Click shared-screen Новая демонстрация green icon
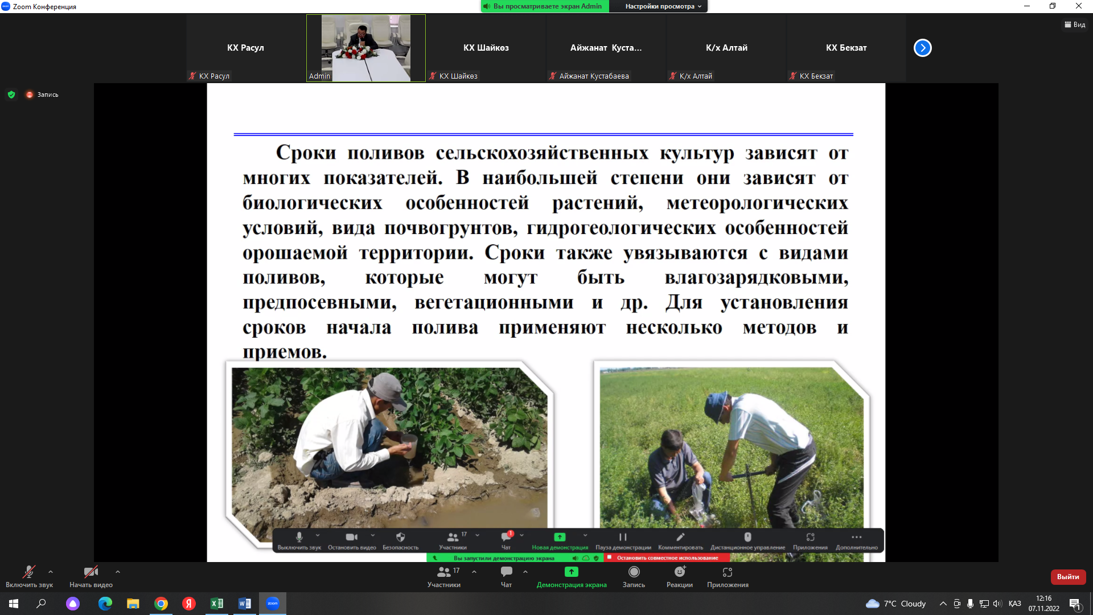Image resolution: width=1093 pixels, height=615 pixels. [560, 536]
